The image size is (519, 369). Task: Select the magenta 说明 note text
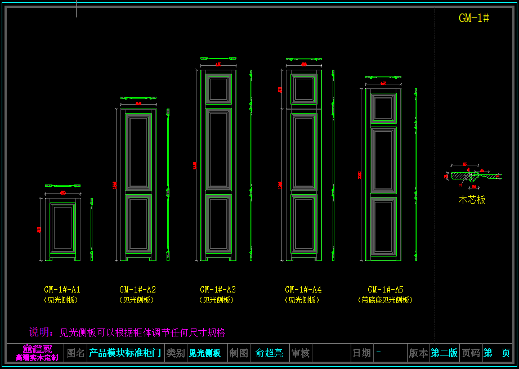(127, 332)
